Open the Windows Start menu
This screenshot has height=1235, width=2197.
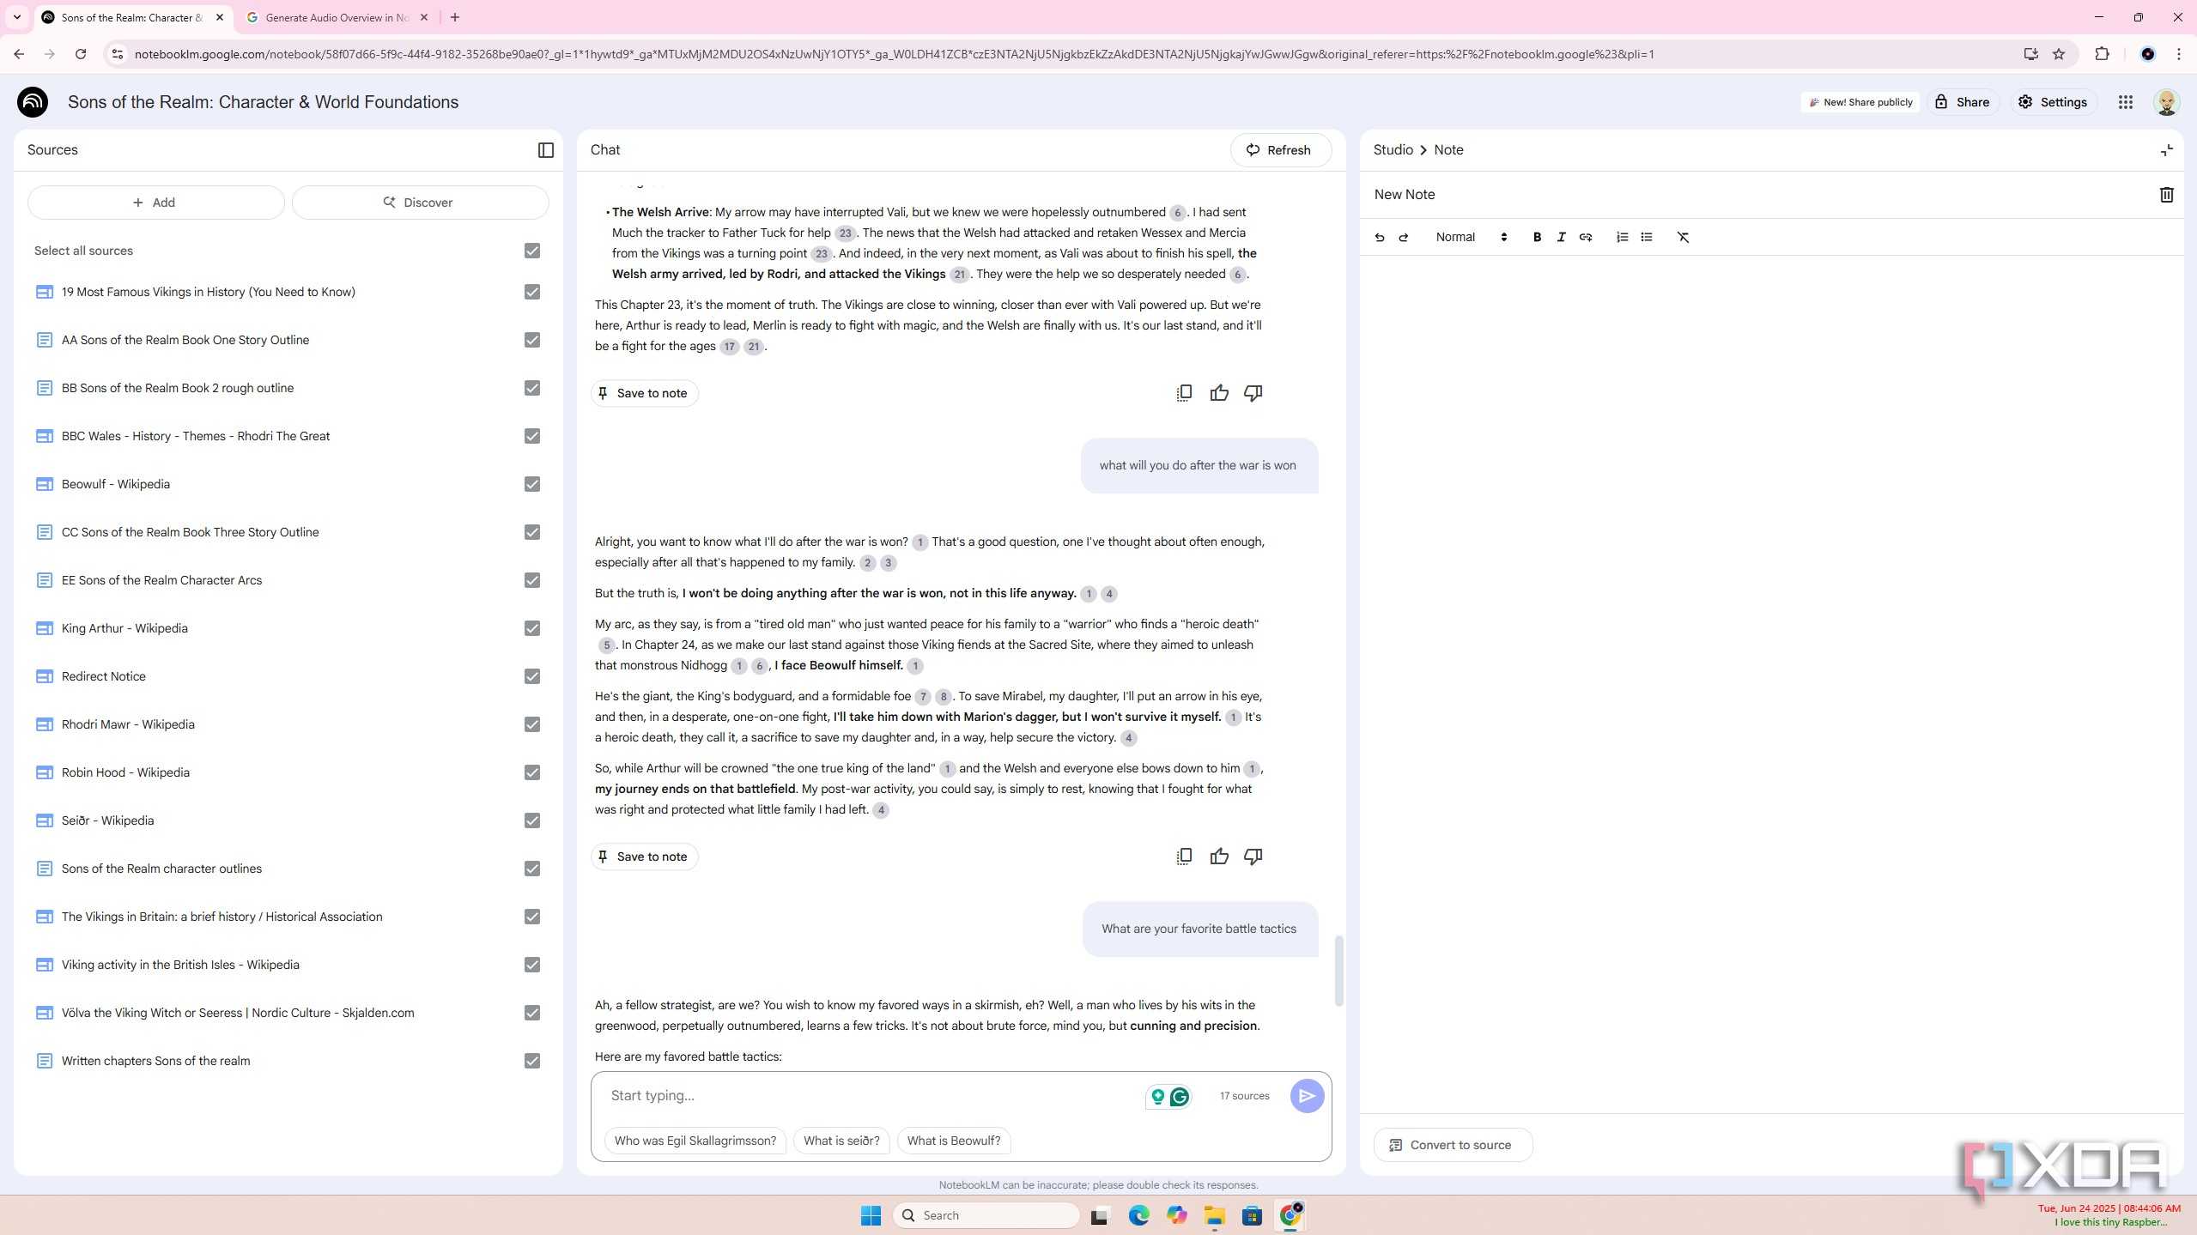tap(871, 1215)
